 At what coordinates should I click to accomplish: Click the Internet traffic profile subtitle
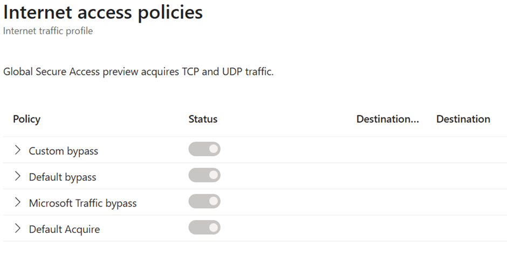(x=48, y=31)
